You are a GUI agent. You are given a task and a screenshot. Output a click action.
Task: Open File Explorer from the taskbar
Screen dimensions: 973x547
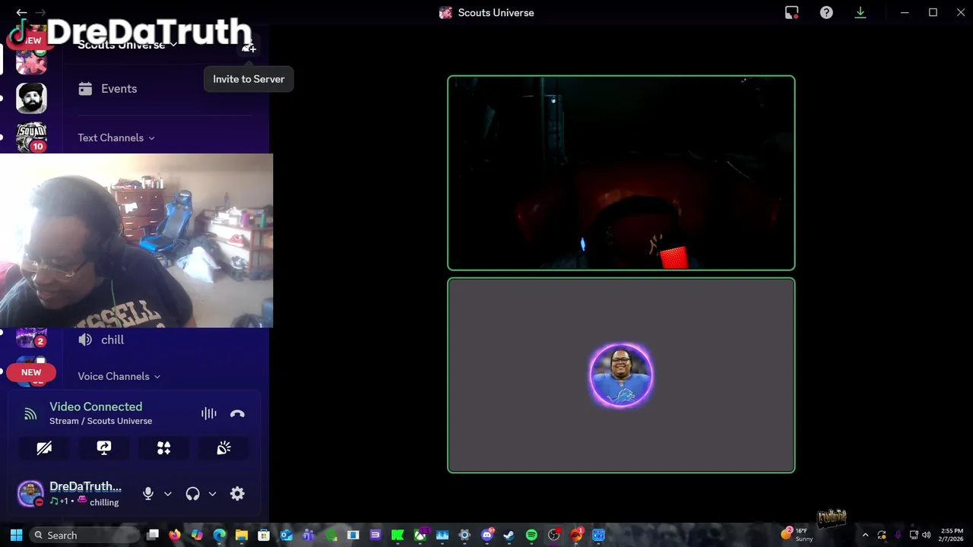[241, 535]
